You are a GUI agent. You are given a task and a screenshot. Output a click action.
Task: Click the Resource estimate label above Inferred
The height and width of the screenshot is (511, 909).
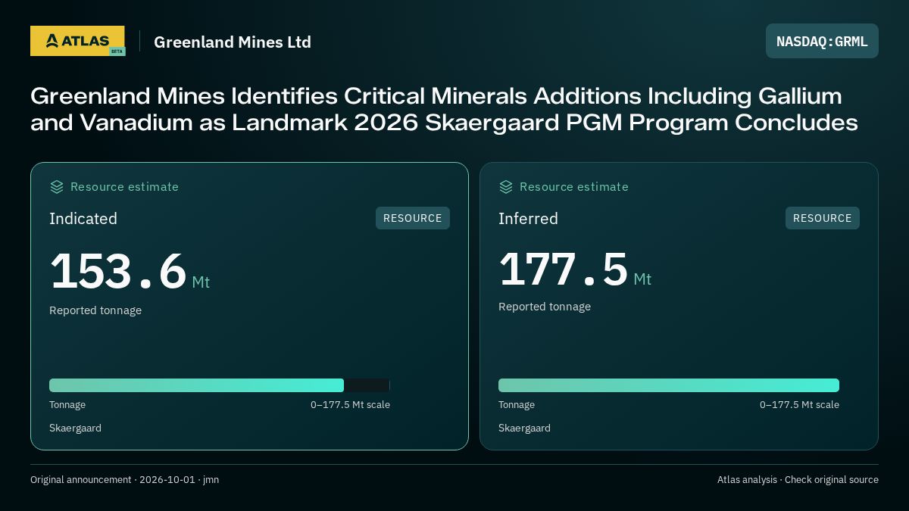pos(573,187)
